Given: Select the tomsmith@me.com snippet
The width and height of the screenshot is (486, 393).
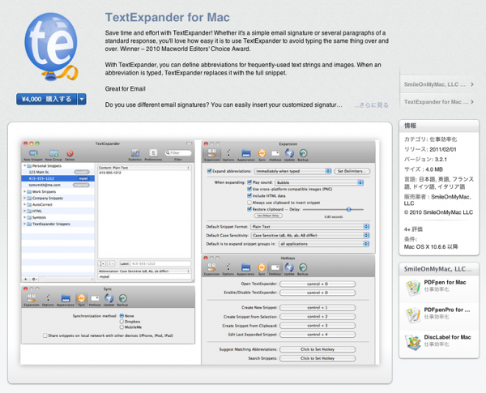Looking at the screenshot, I should [x=58, y=185].
